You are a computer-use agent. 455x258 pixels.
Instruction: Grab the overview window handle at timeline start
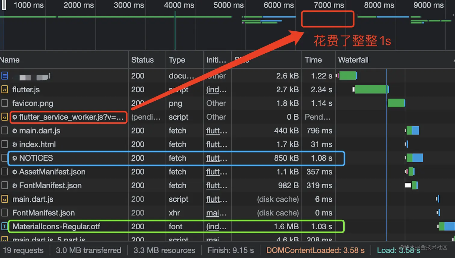coord(4,5)
